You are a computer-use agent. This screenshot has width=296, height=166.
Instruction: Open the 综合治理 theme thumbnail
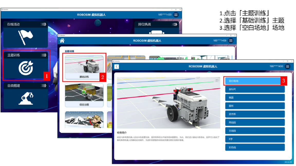tap(84, 95)
